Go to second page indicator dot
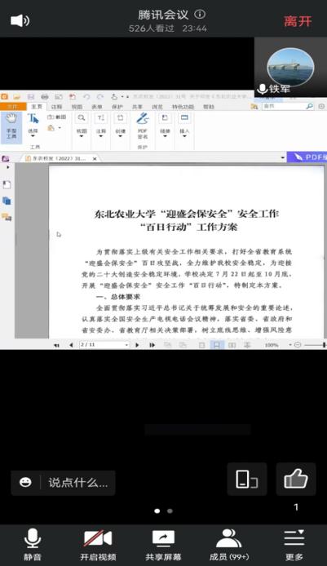The image size is (327, 566). (x=170, y=511)
